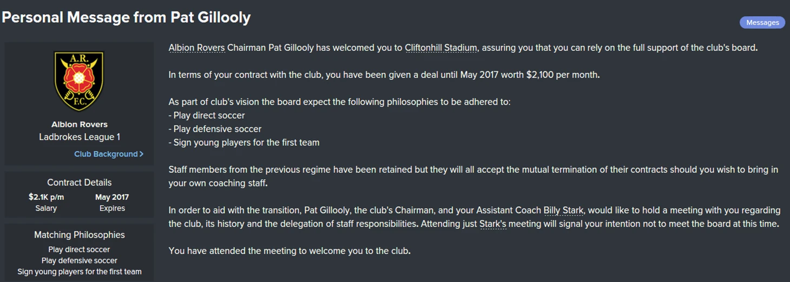
Task: Click the Salary label under contract
Action: tap(46, 209)
